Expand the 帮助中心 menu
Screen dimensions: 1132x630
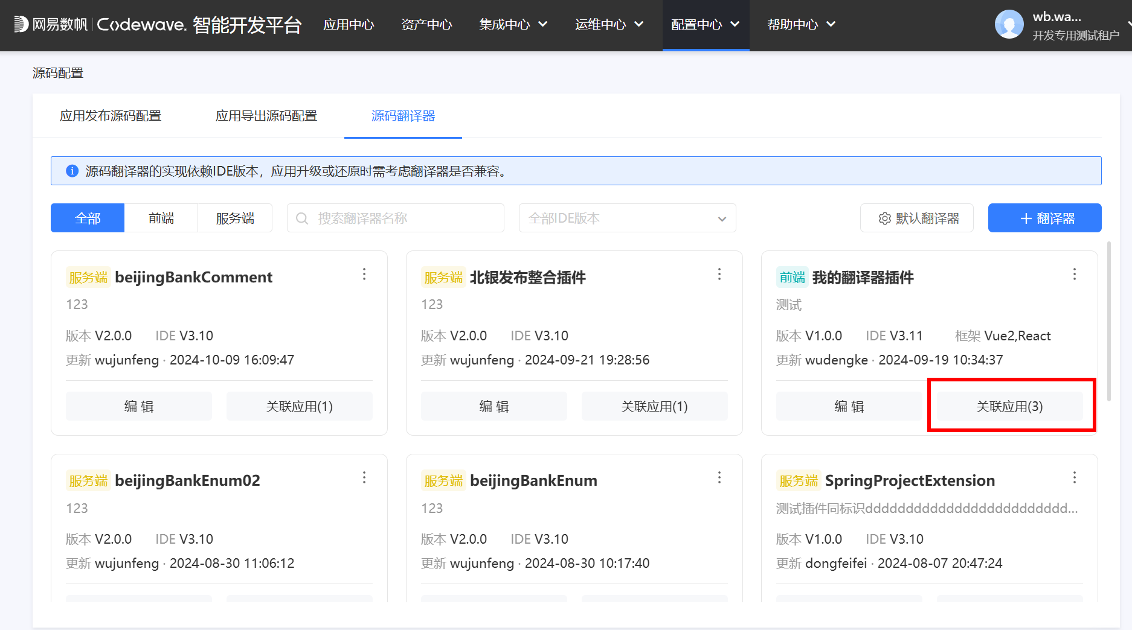801,25
